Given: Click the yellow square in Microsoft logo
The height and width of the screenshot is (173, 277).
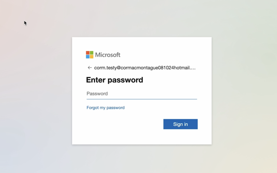Looking at the screenshot, I should click(x=91, y=57).
